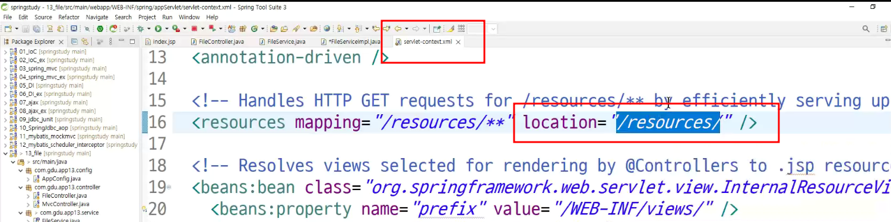The height and width of the screenshot is (222, 891).
Task: Collapse all in Package Explorer
Action: click(x=75, y=41)
